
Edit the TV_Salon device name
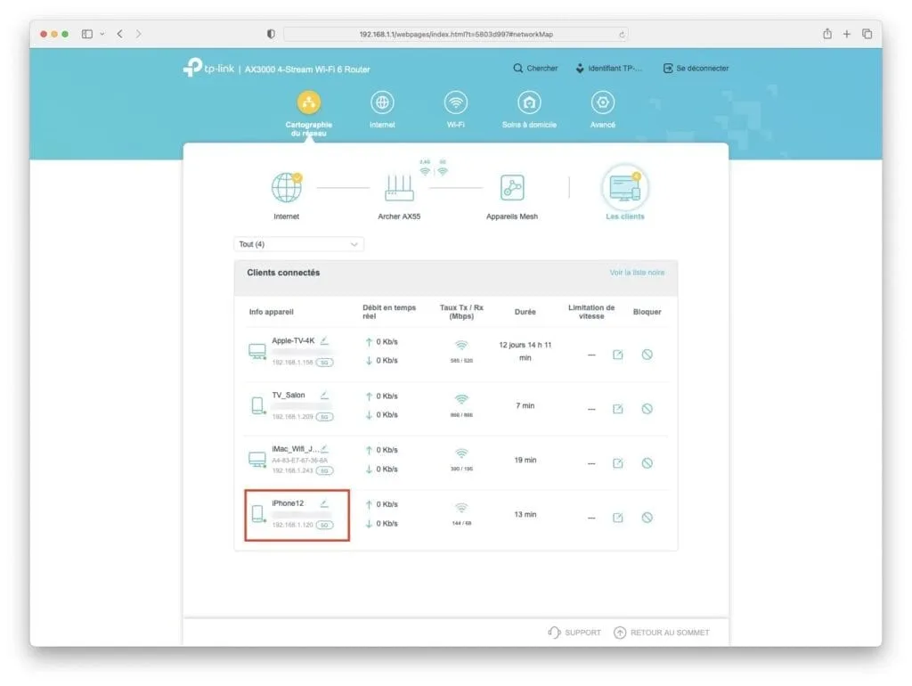(324, 395)
